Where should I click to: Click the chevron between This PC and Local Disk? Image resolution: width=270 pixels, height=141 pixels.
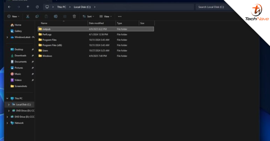[x=70, y=7]
